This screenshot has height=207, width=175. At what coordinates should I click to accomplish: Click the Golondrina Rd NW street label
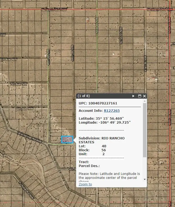[29, 138]
